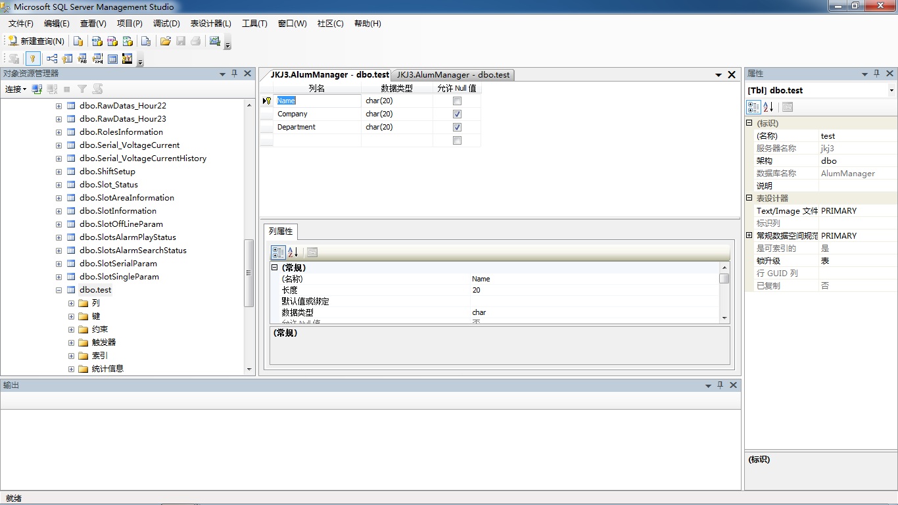898x505 pixels.
Task: Click the DMX query icon
Action: click(112, 41)
